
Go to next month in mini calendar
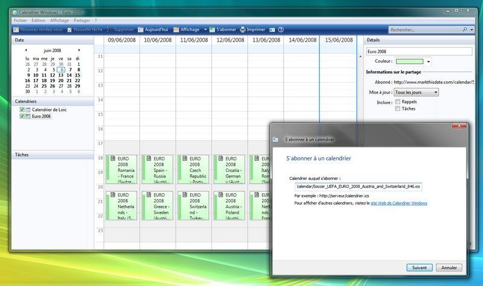[79, 50]
